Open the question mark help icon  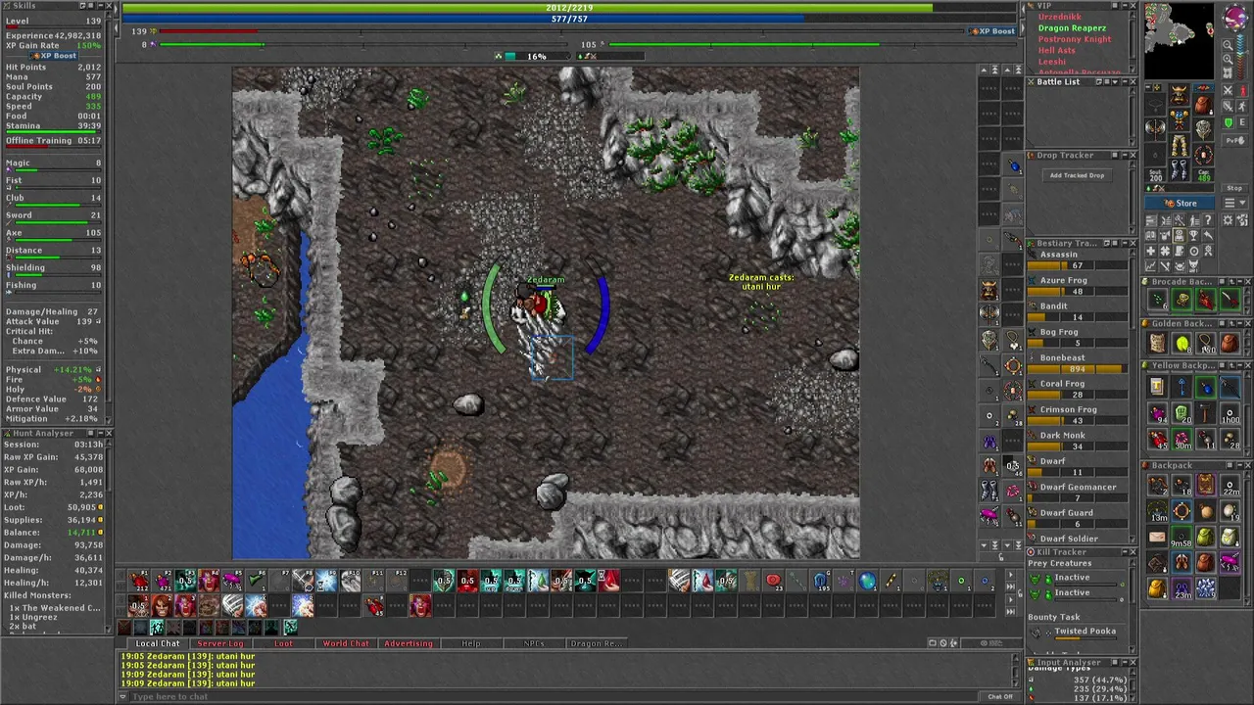click(x=1208, y=220)
